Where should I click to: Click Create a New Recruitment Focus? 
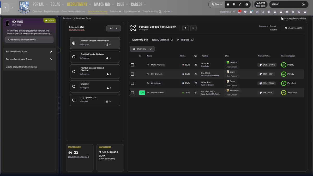pos(29,67)
